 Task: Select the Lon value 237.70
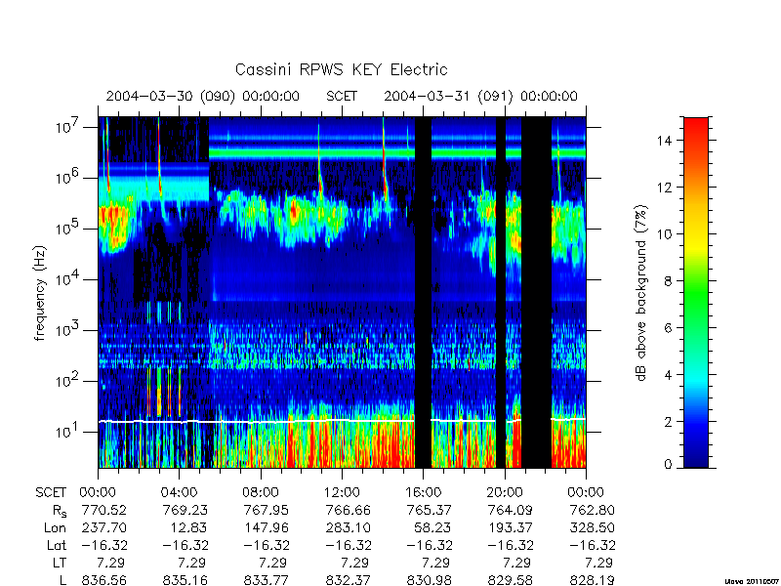tap(104, 527)
